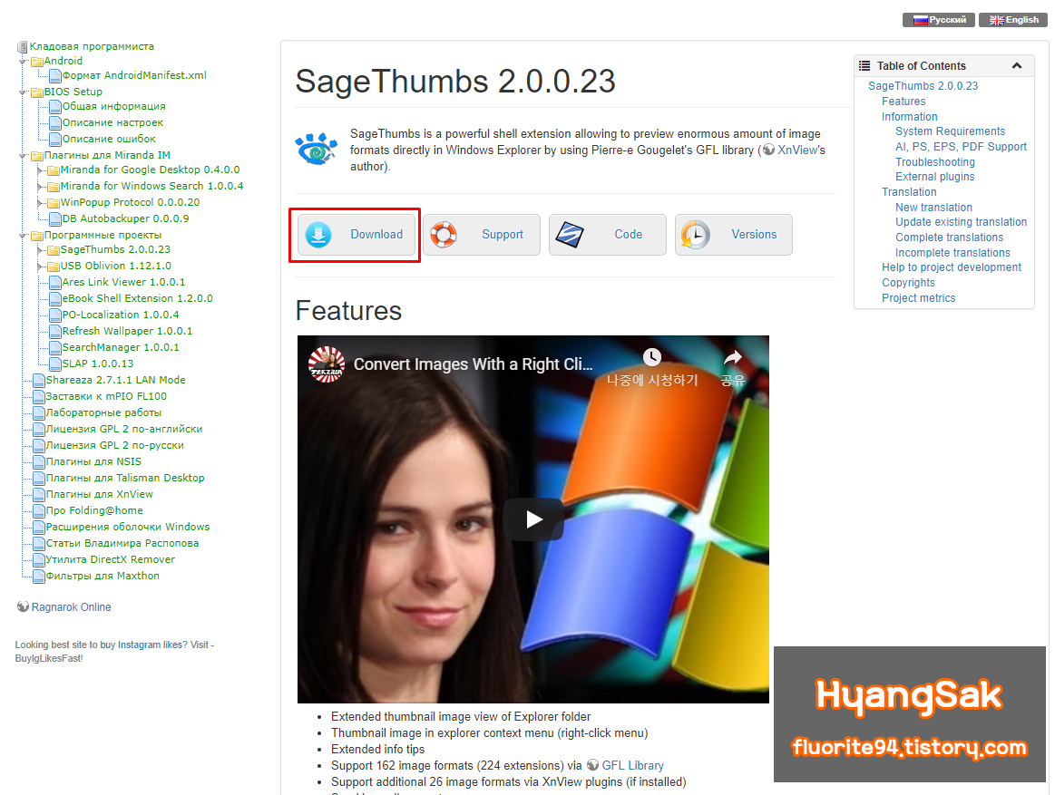The image size is (1055, 795).
Task: Go to Copyrights in contents
Action: click(908, 283)
